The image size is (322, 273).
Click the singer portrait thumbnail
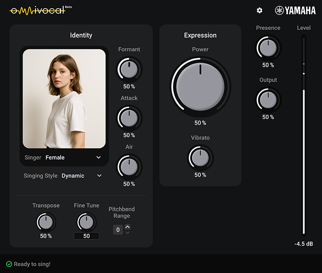64,99
